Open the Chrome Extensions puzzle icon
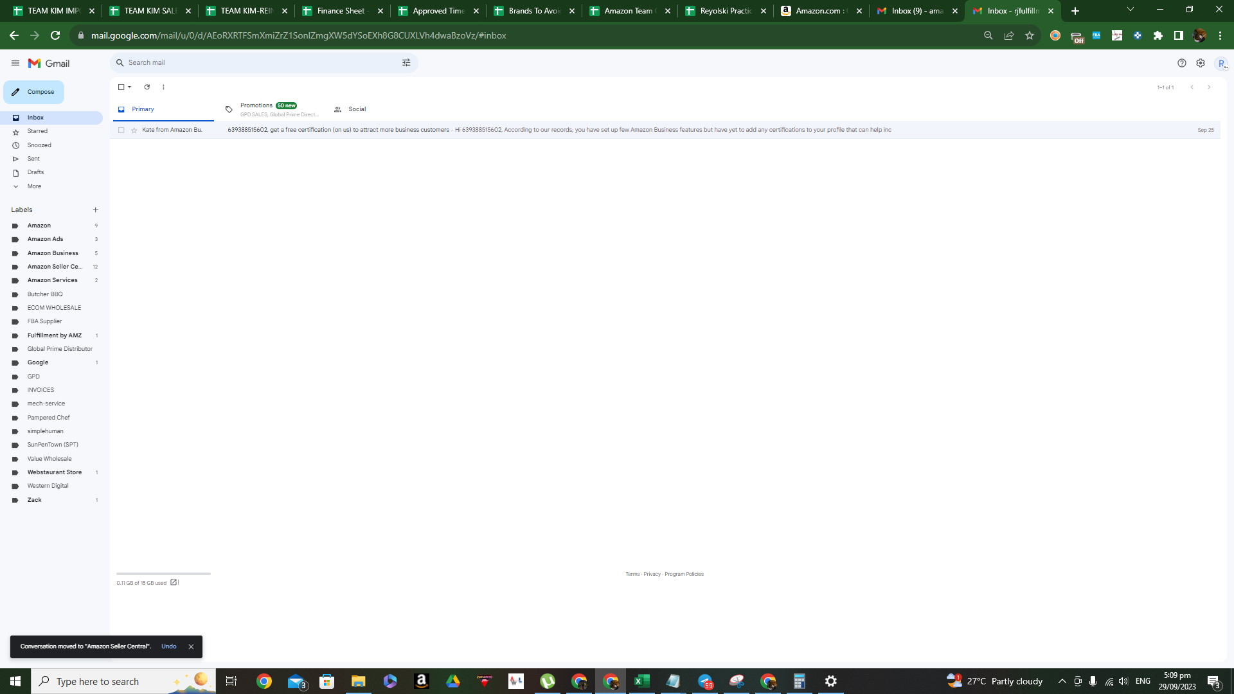The width and height of the screenshot is (1234, 694). coord(1158,35)
